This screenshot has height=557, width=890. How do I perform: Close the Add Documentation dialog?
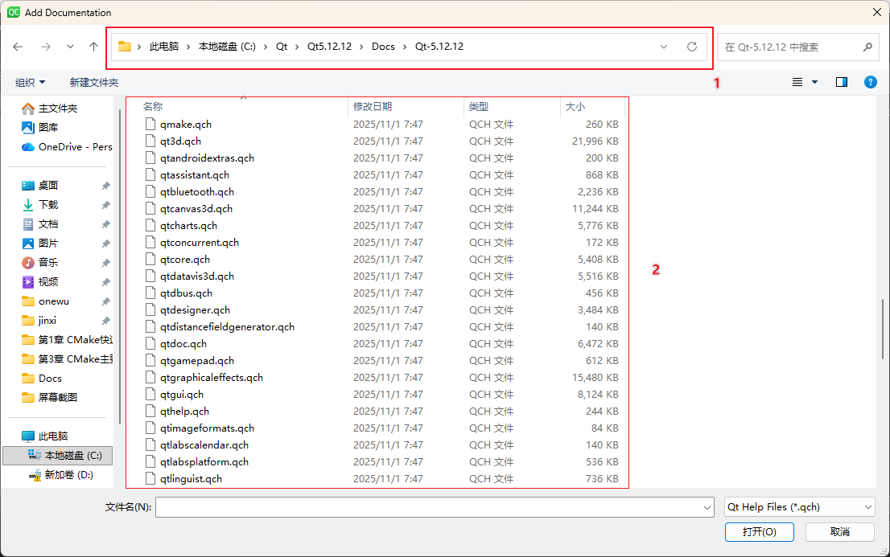pos(876,12)
